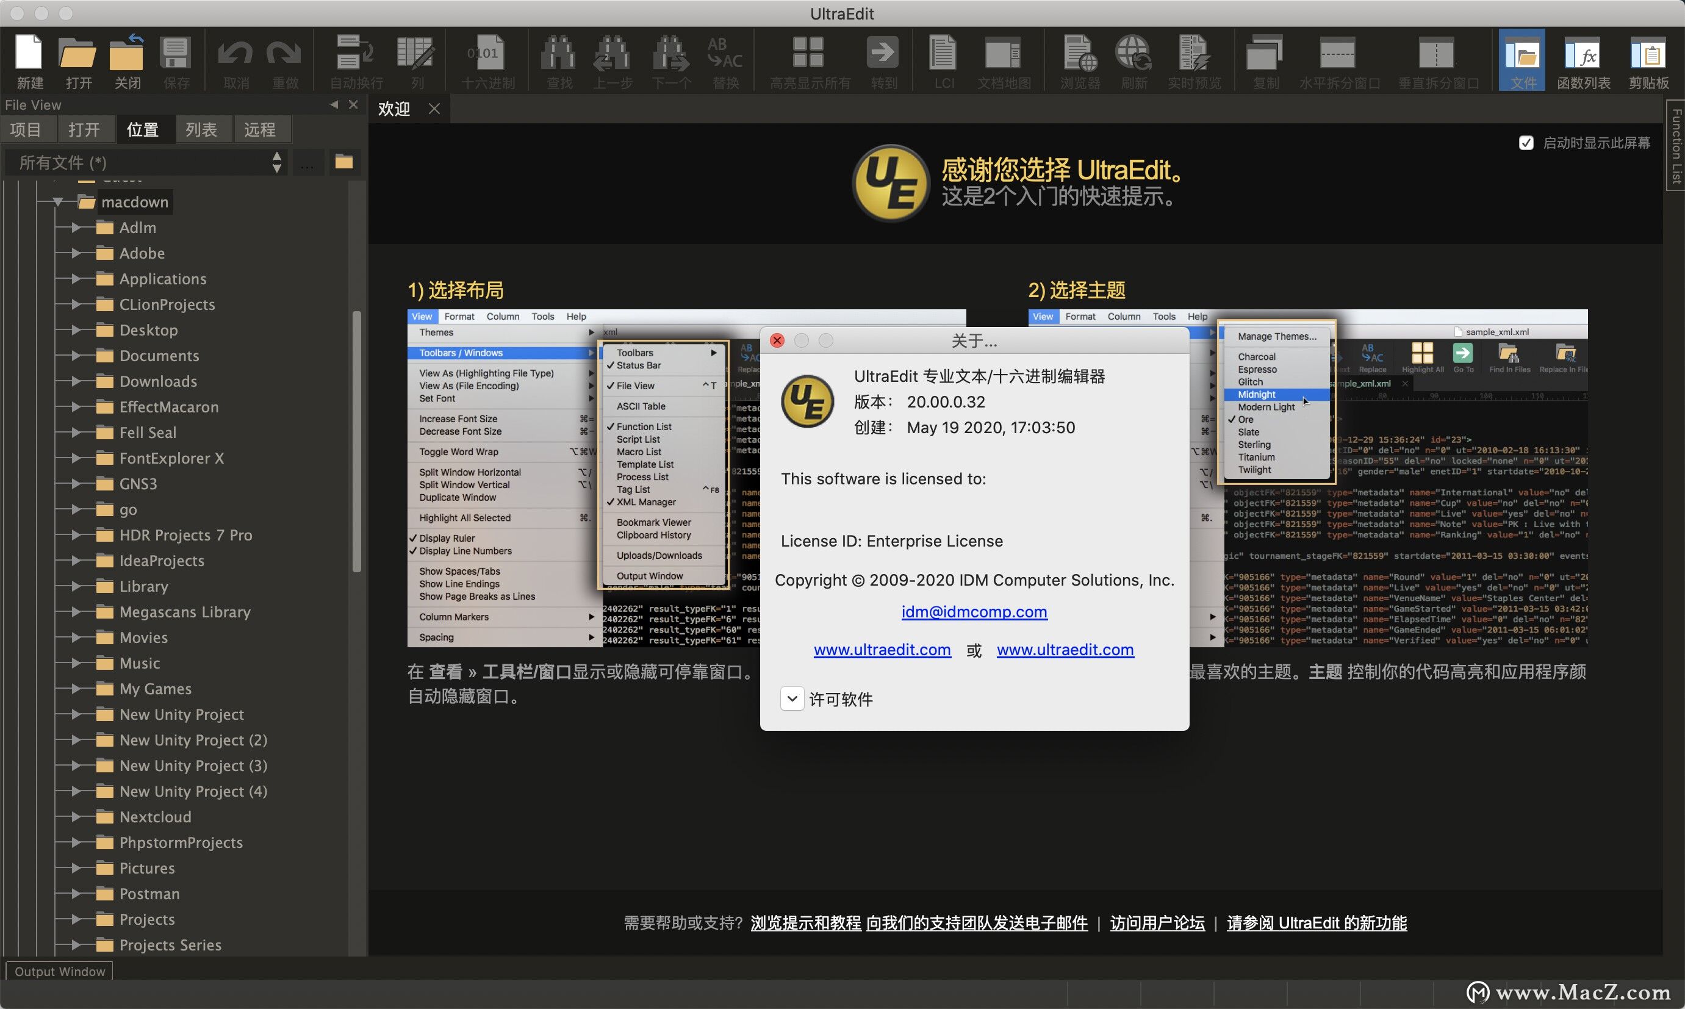The height and width of the screenshot is (1009, 1685).
Task: Open the first www.ultraedit.com link
Action: (x=882, y=649)
